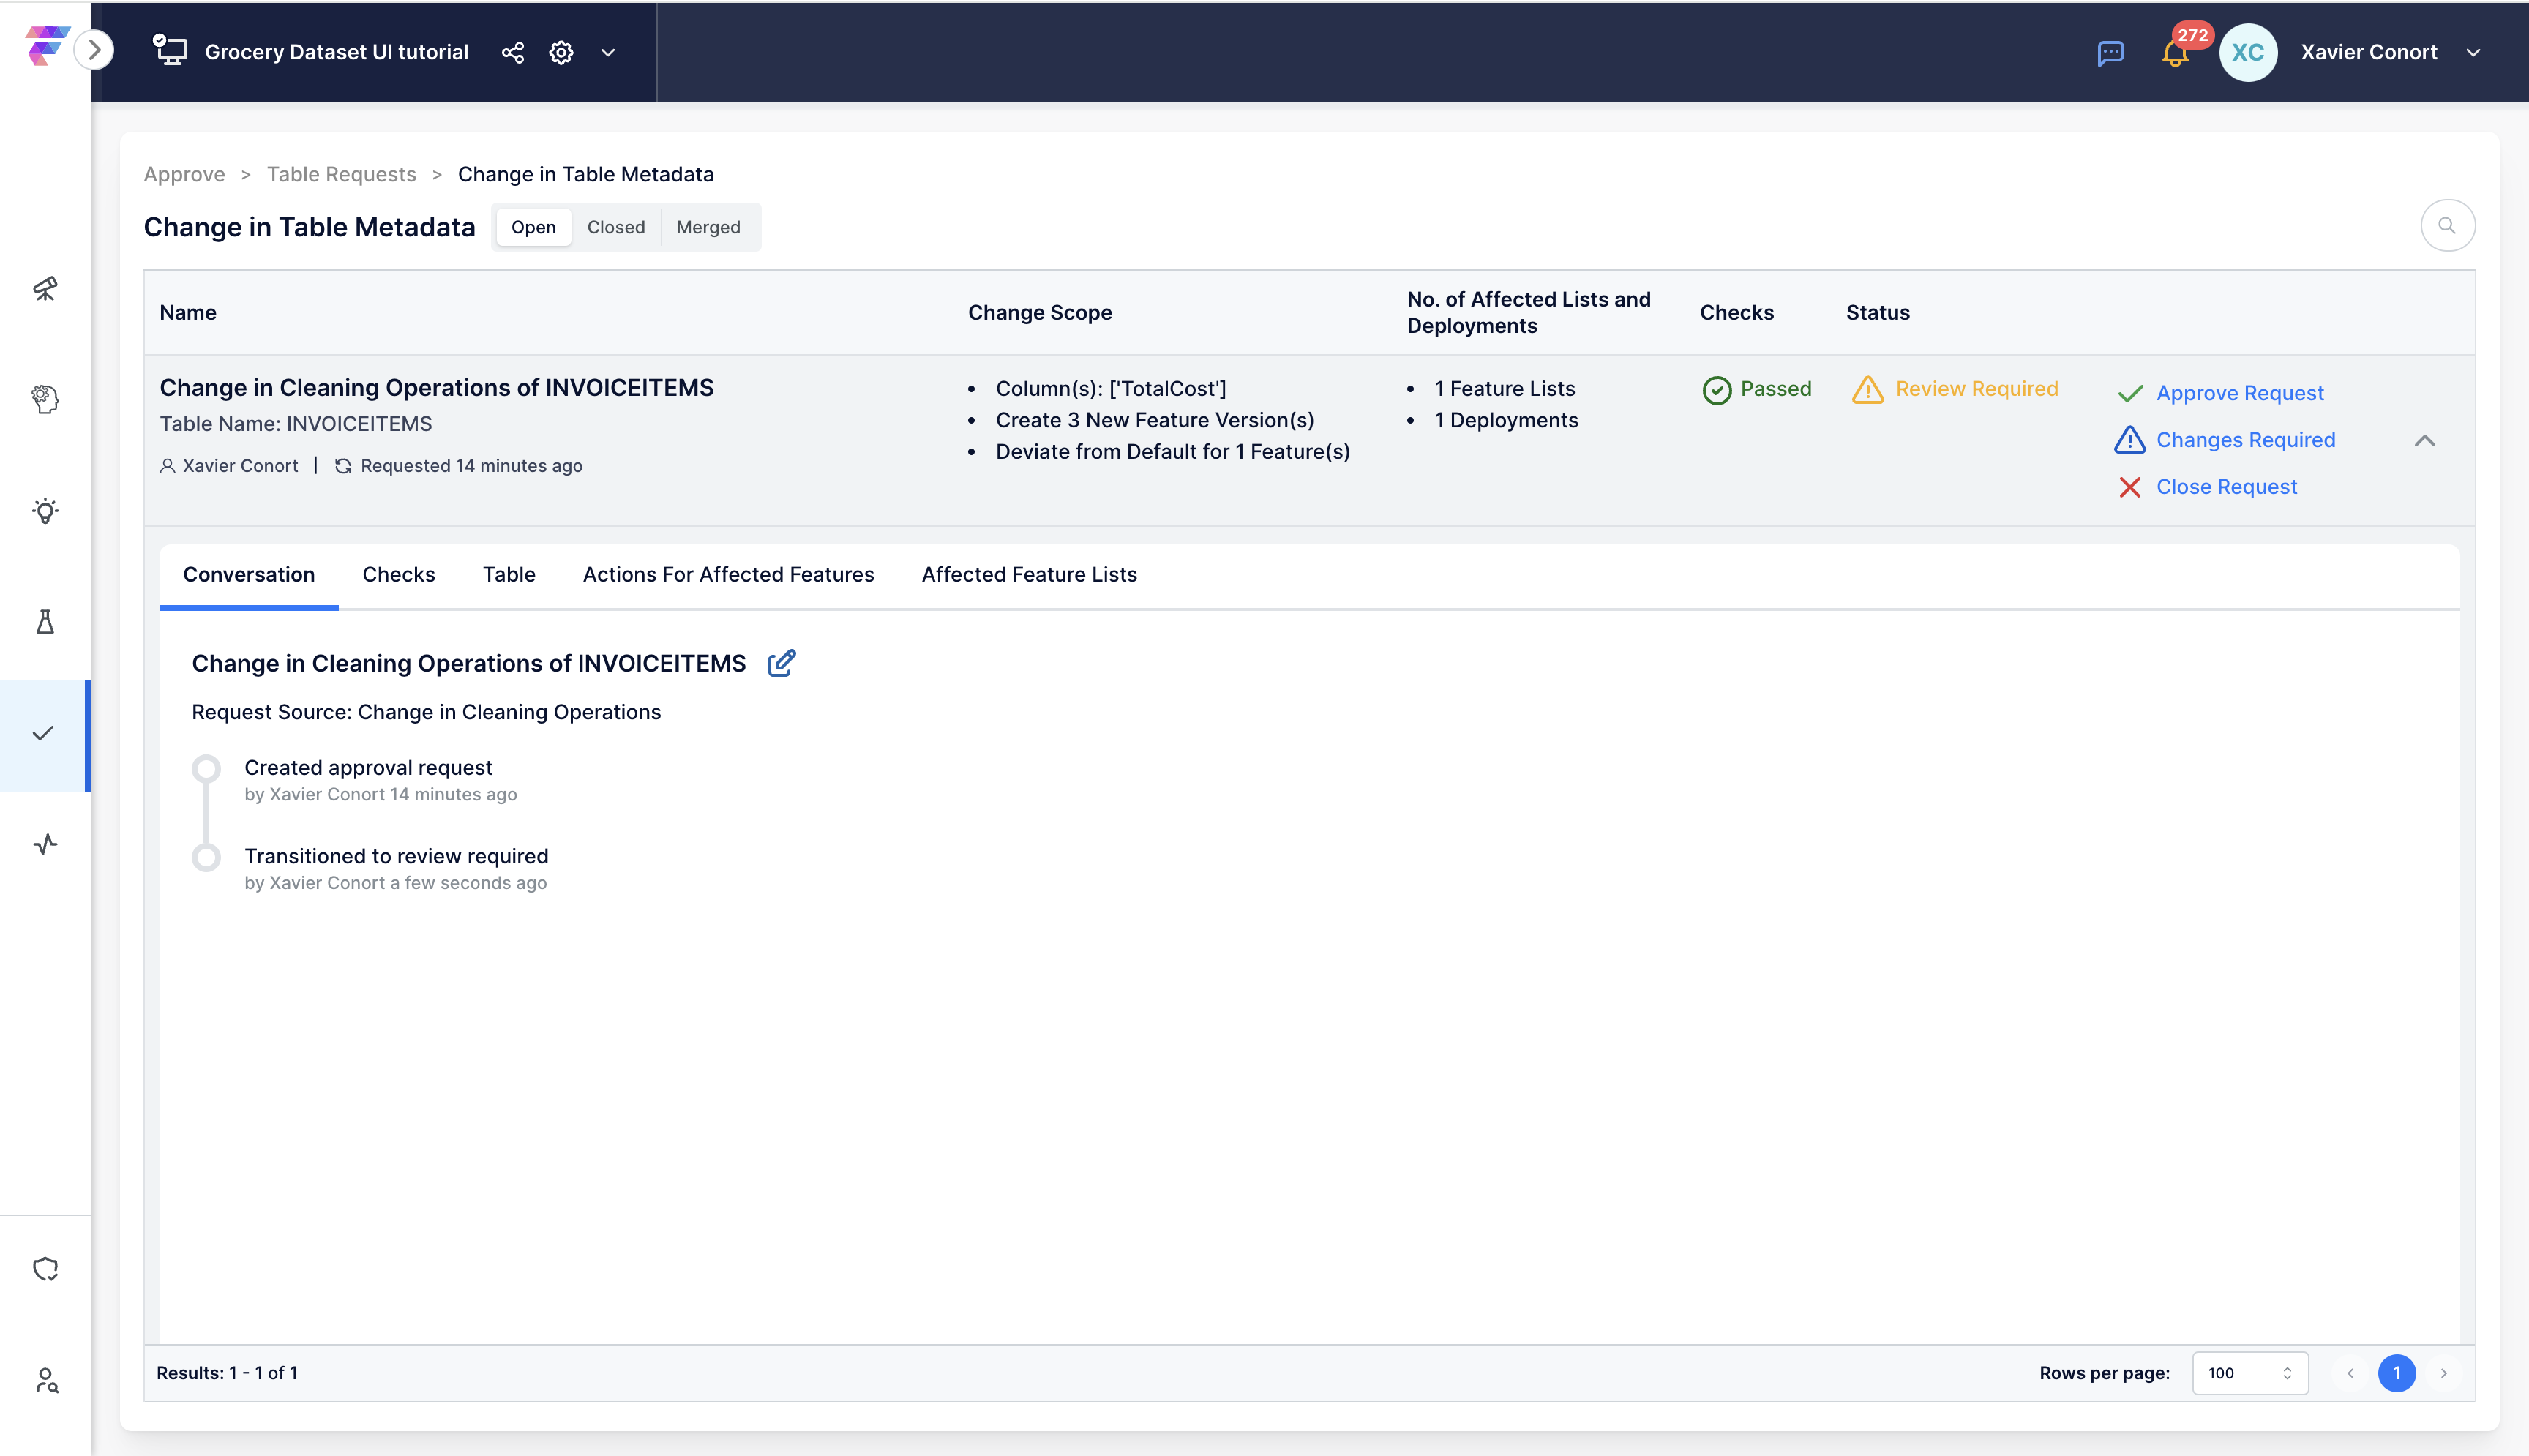The width and height of the screenshot is (2529, 1456).
Task: Click "Column(s): ['TotalCost']" scope text
Action: (x=1110, y=389)
